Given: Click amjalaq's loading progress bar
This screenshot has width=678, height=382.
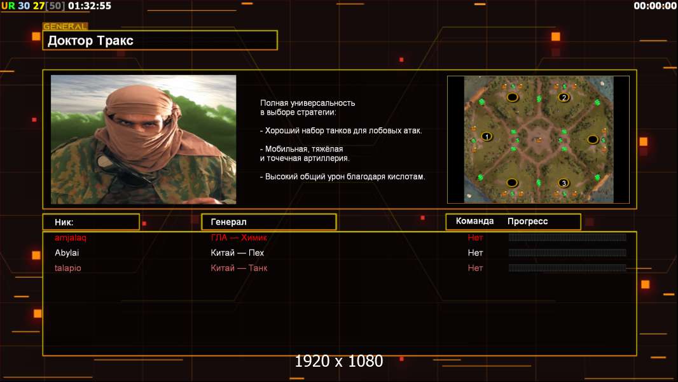Looking at the screenshot, I should pyautogui.click(x=567, y=237).
